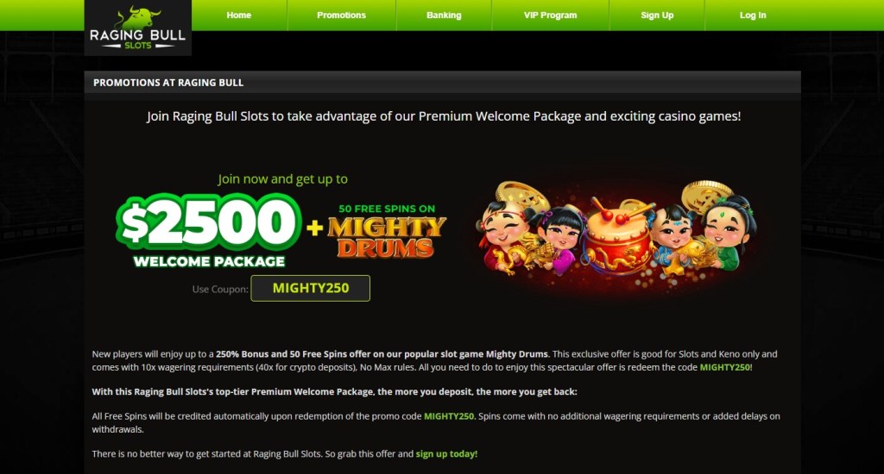
Task: Click the Raging Bull Slots logo
Action: pyautogui.click(x=137, y=28)
